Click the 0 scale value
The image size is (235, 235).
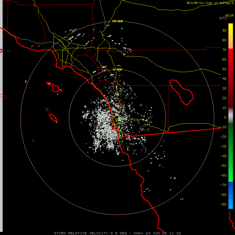tap(225, 117)
